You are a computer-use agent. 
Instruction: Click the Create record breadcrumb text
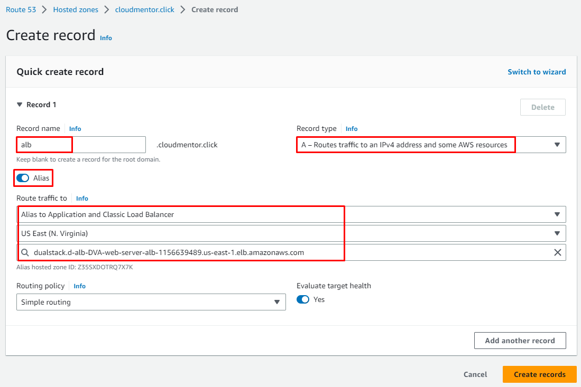[x=215, y=10]
